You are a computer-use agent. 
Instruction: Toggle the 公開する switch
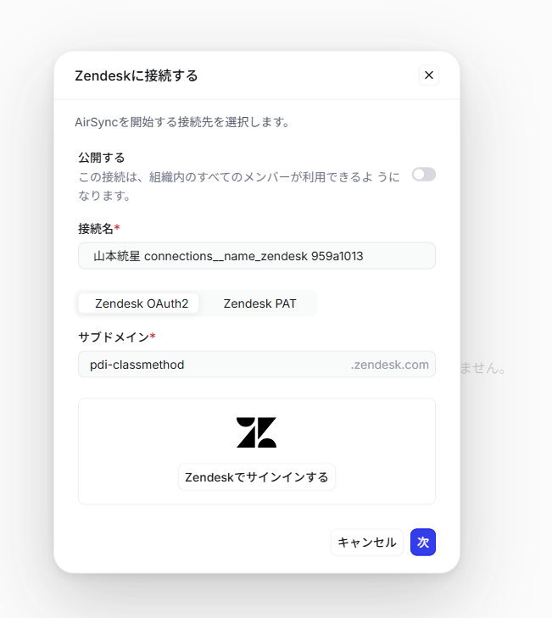coord(424,174)
